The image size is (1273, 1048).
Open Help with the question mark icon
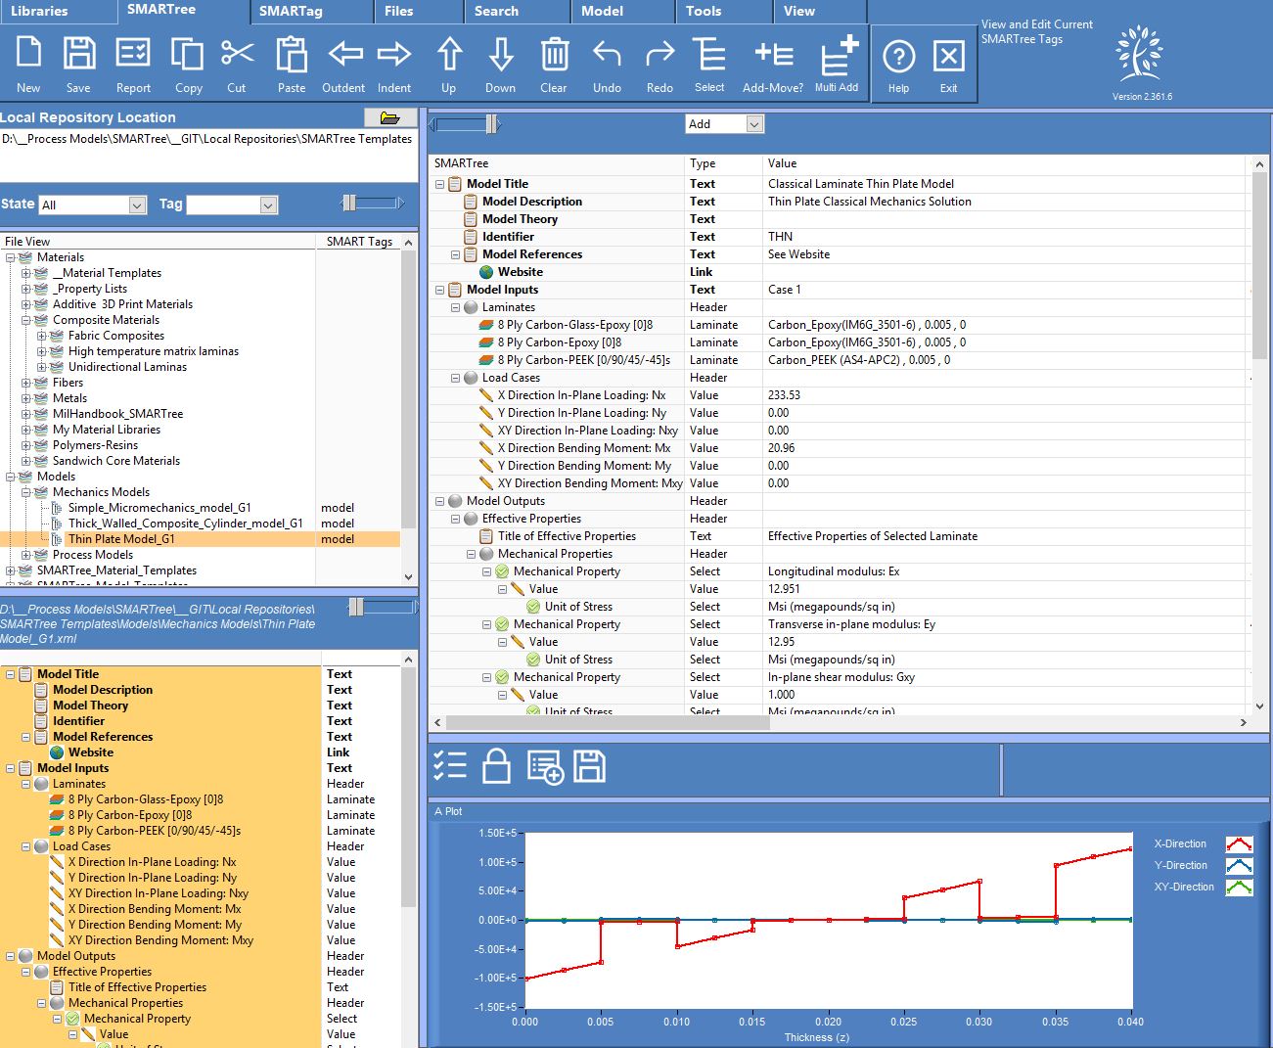click(898, 57)
